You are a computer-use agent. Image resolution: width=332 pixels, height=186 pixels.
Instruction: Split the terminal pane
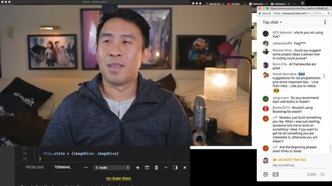[x=147, y=167]
